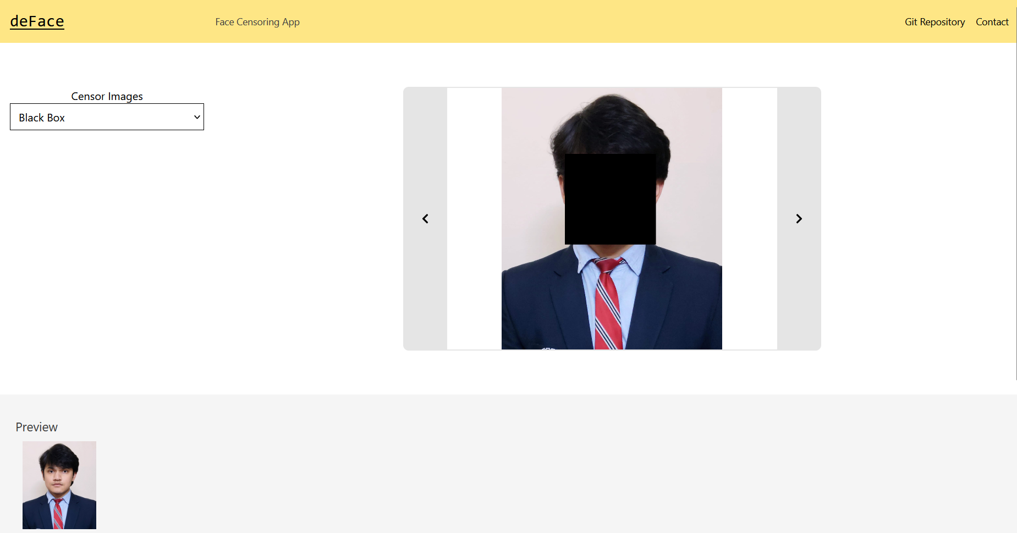Open the Git Repository link
Screen dimensions: 1017x533
934,22
